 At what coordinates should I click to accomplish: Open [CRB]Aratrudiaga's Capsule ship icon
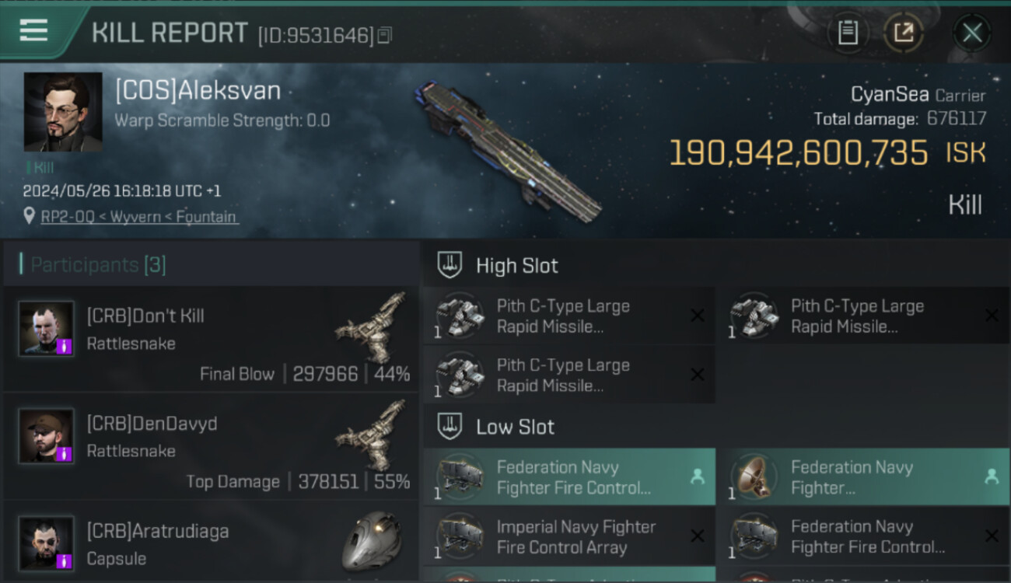tap(373, 540)
